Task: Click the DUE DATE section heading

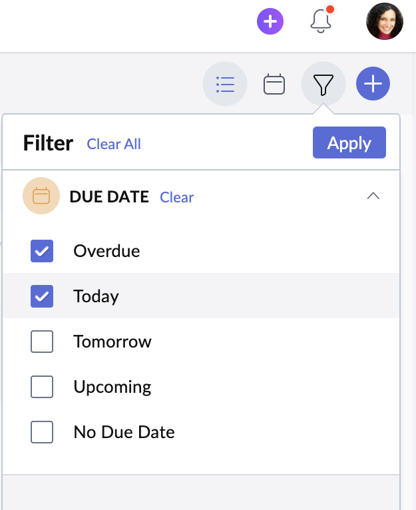Action: (x=109, y=197)
